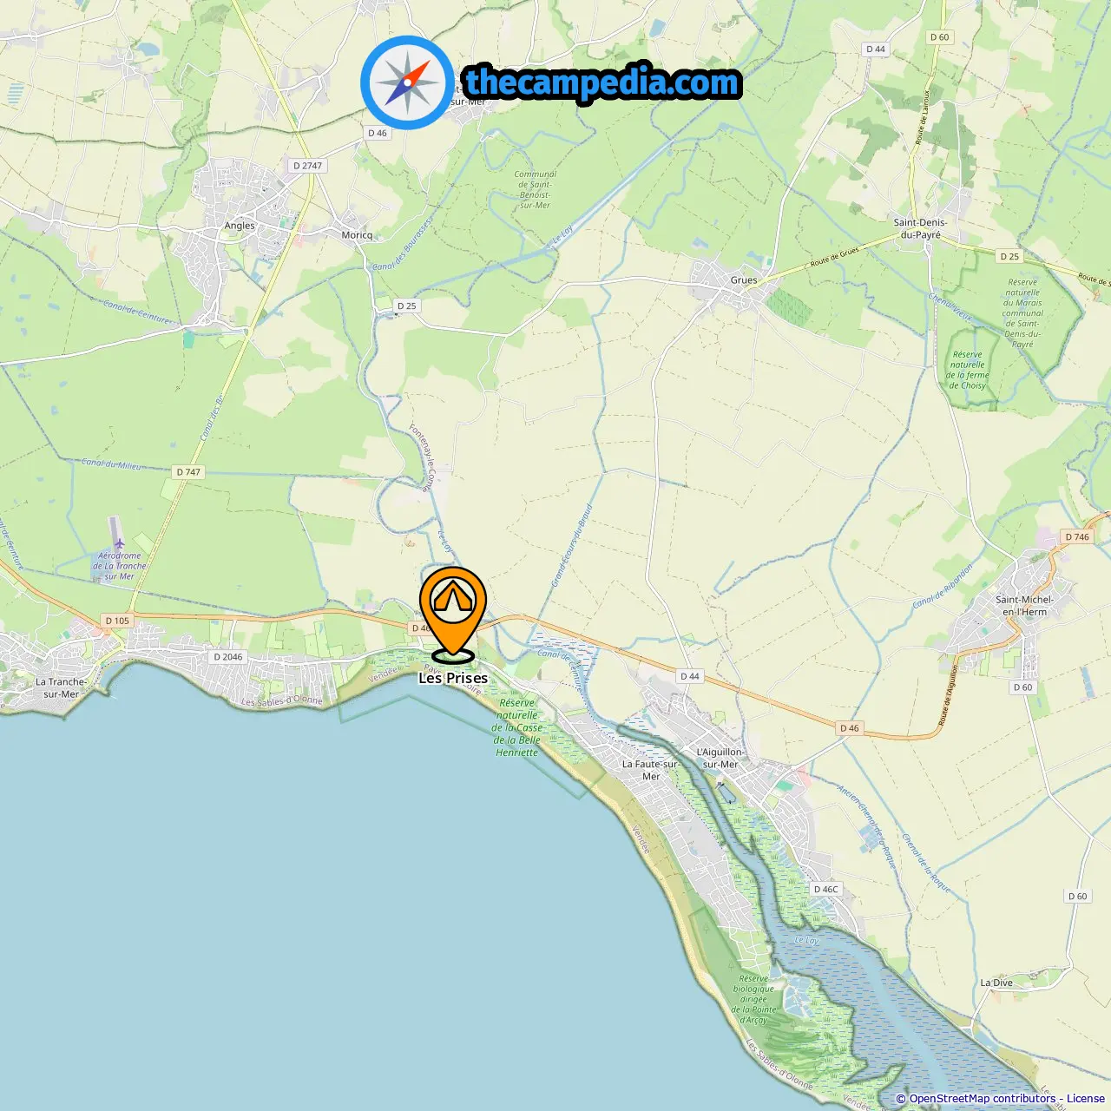Click the La Tranche-sur-Mer town label
The image size is (1111, 1111).
(62, 687)
